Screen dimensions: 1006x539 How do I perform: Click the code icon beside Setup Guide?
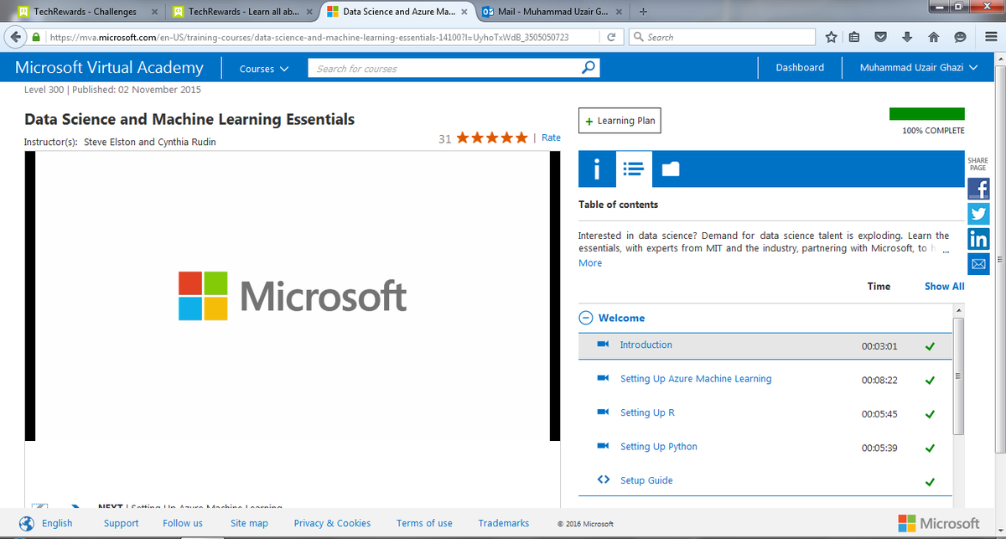tap(603, 480)
